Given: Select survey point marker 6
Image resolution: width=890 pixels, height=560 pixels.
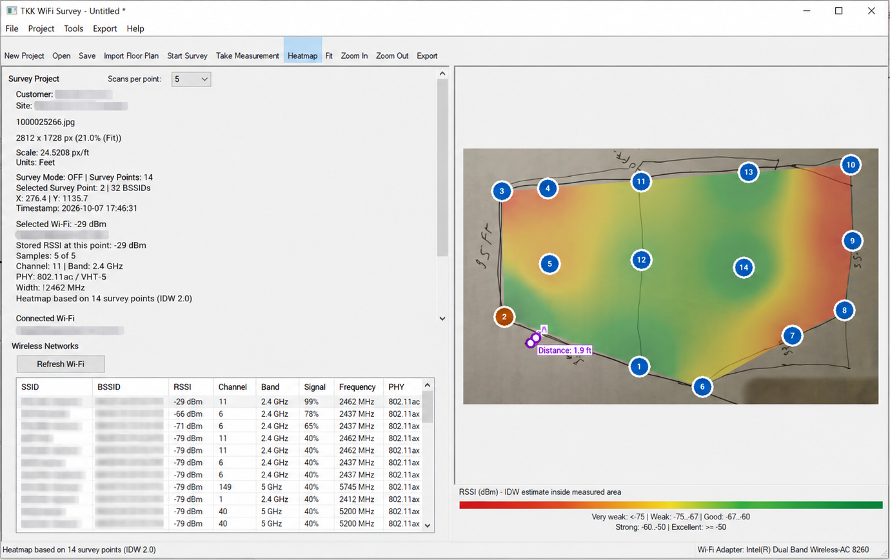Looking at the screenshot, I should point(702,387).
